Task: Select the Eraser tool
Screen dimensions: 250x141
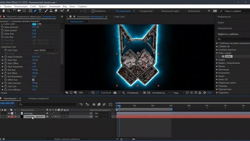Action: coord(56,11)
